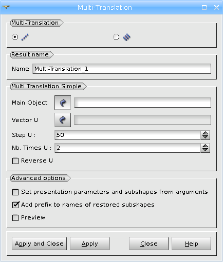This screenshot has width=223, height=262.
Task: Uncheck Add prefix to names of restored subshapes
Action: tap(15, 205)
